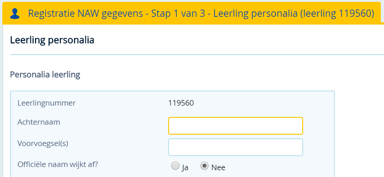Click the 'Leerling personalia' page heading
The image size is (384, 177).
point(52,40)
